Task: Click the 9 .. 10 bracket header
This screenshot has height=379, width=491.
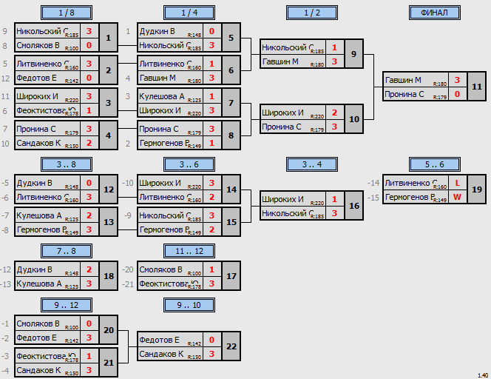Action: click(189, 305)
